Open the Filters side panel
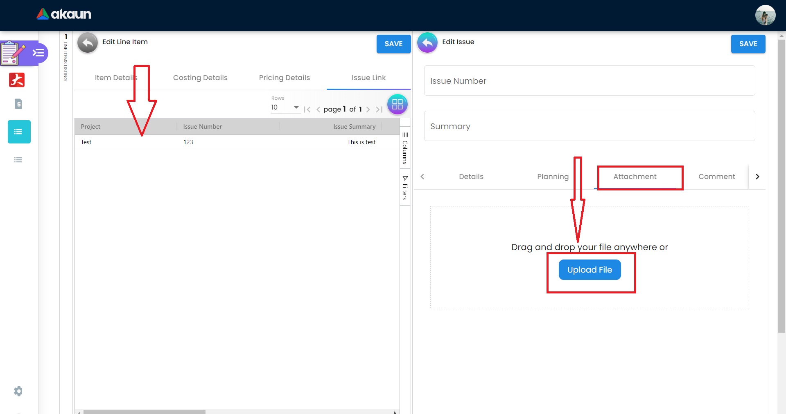The image size is (786, 414). pyautogui.click(x=405, y=188)
